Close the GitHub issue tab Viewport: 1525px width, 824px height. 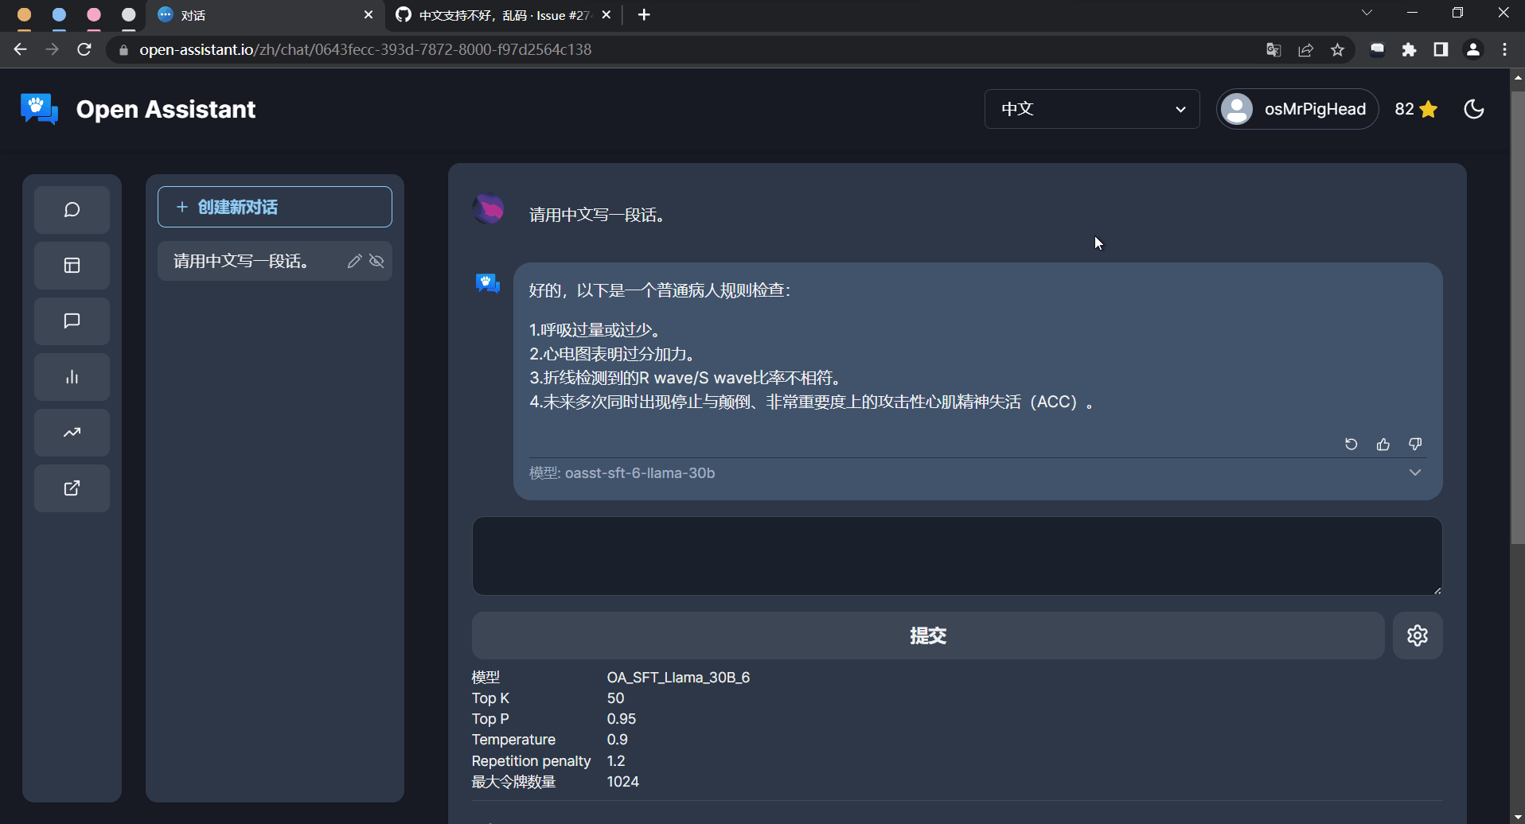(606, 15)
